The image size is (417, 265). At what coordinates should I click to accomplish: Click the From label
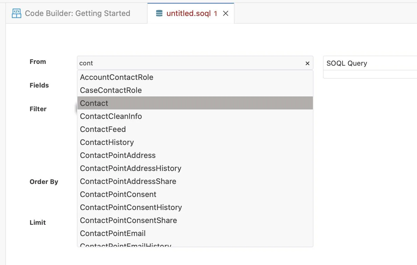coord(38,62)
